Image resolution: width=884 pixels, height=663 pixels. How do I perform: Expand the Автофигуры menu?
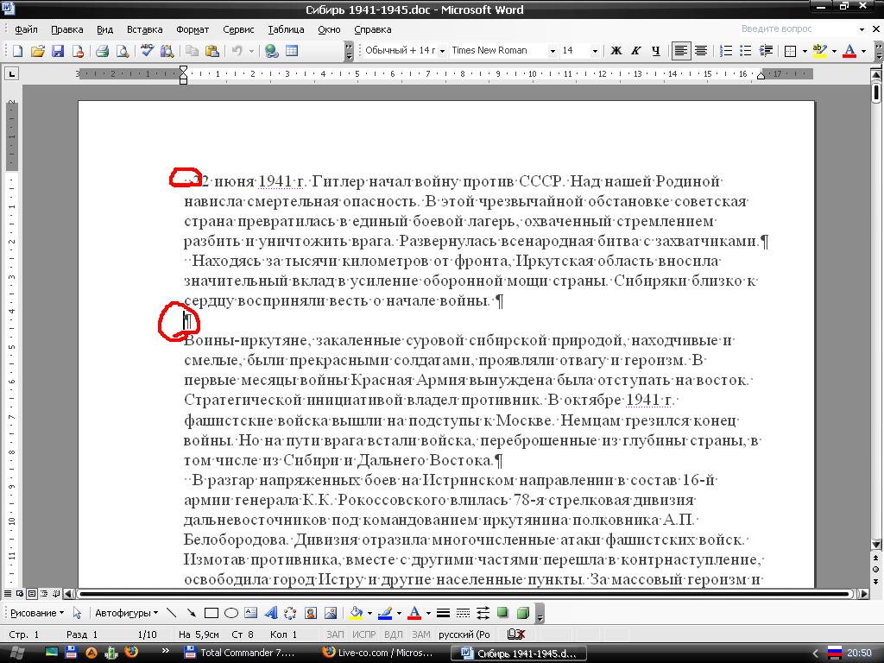126,614
